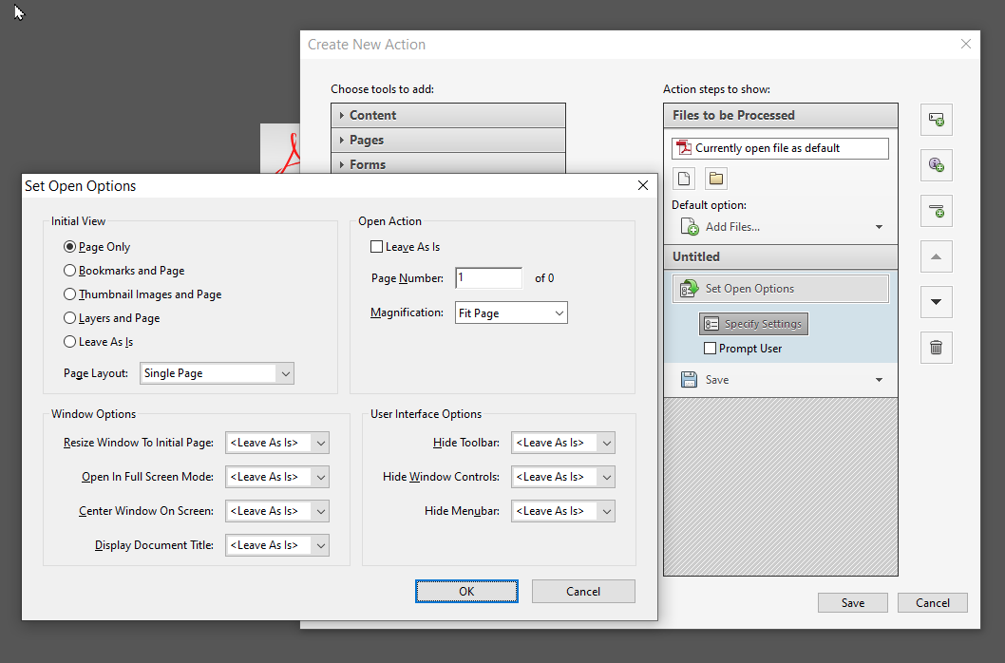The image size is (1005, 663).
Task: Click the move step up arrow icon
Action: click(936, 256)
